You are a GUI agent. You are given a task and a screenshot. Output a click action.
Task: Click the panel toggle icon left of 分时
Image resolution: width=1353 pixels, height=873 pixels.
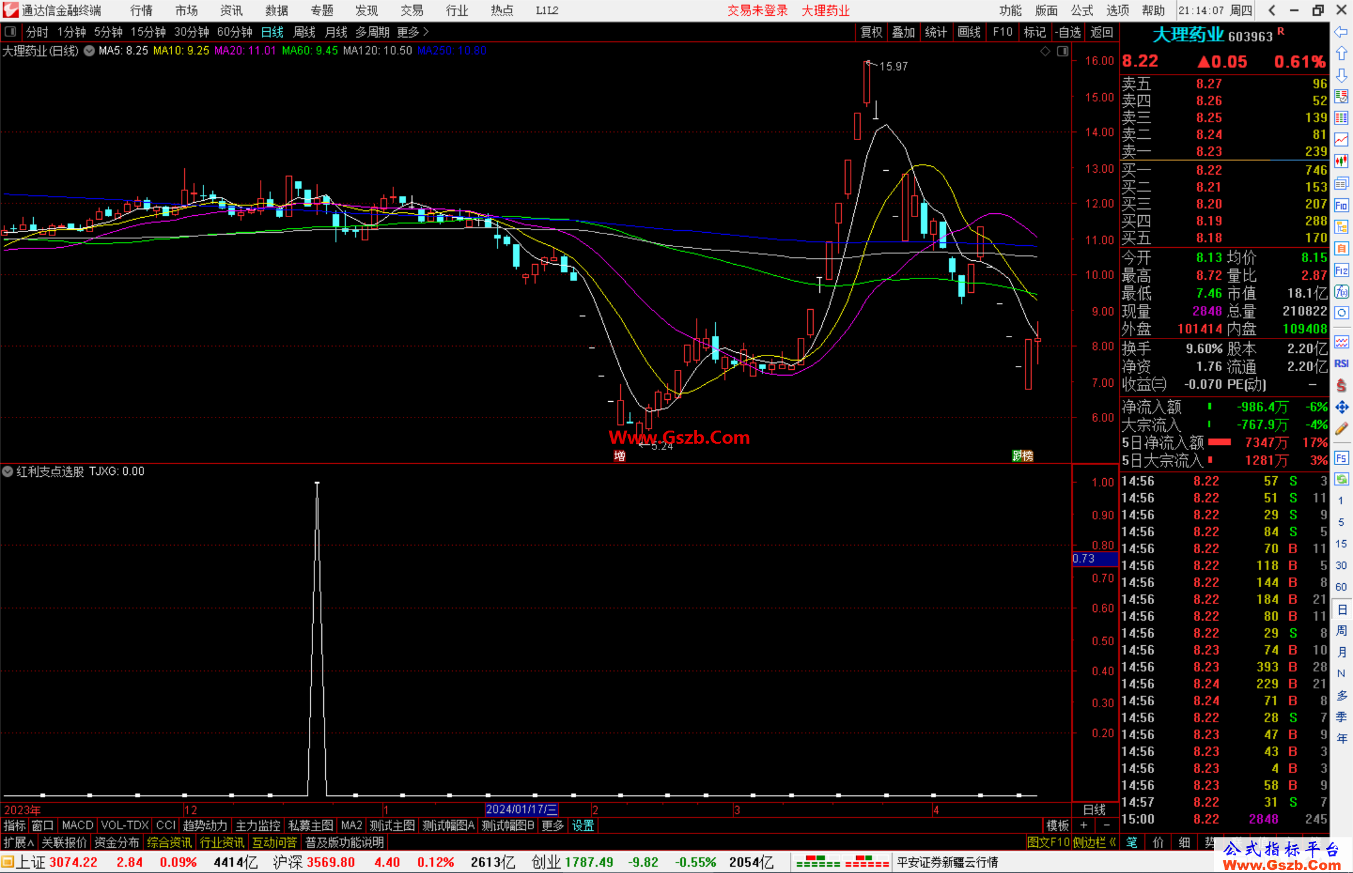(x=11, y=31)
